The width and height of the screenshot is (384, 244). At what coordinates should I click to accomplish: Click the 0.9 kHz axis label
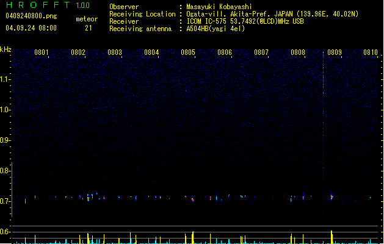pos(5,140)
